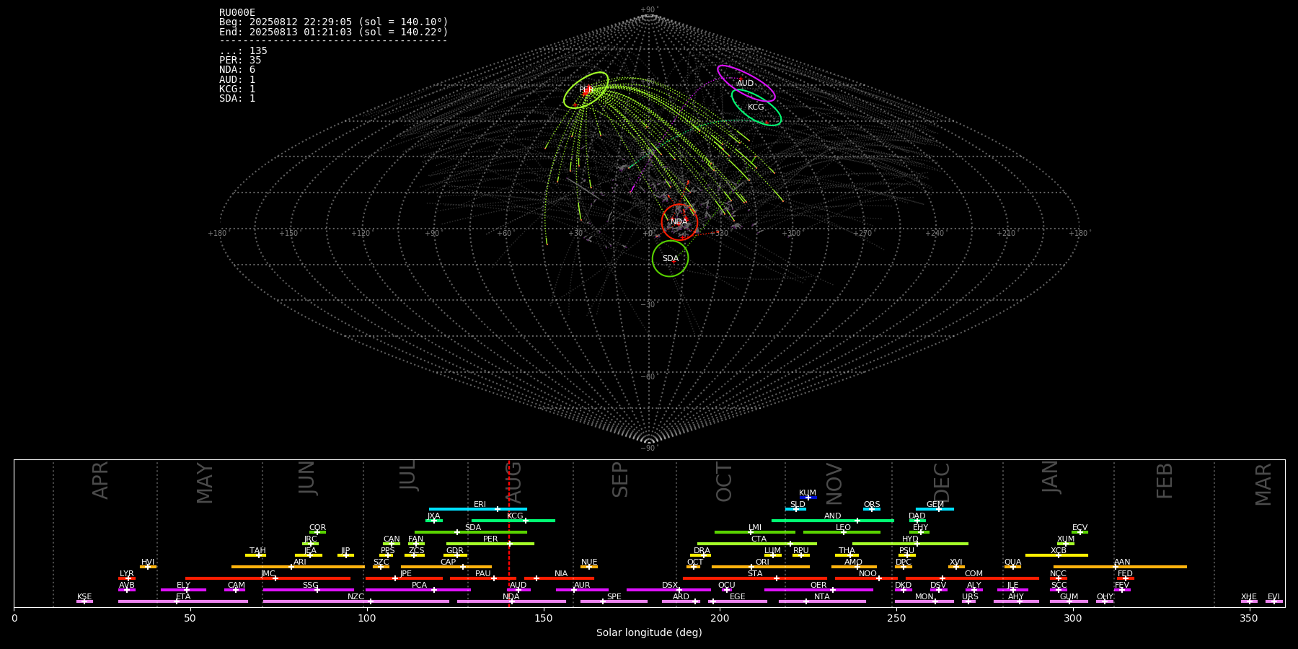Click the 'NDA: 6' count in legend

pyautogui.click(x=237, y=70)
